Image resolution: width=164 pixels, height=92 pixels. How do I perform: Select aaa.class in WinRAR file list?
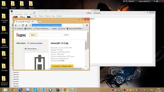[x=15, y=72]
